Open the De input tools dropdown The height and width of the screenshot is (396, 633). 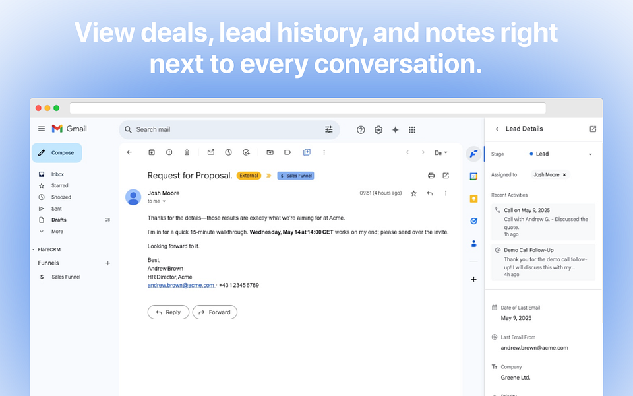click(x=441, y=152)
